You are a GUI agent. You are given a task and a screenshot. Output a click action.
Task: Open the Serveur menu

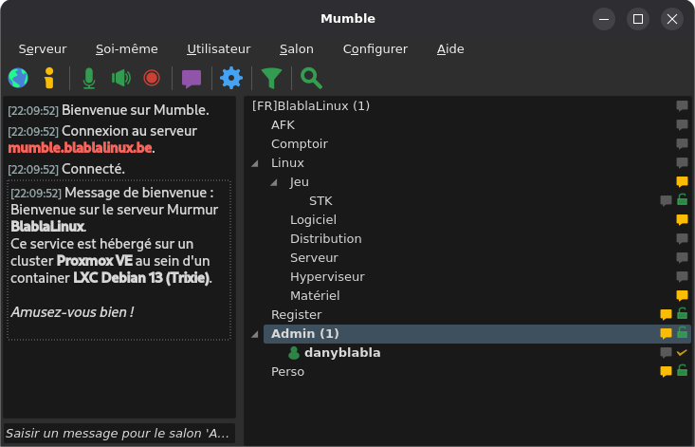(43, 48)
